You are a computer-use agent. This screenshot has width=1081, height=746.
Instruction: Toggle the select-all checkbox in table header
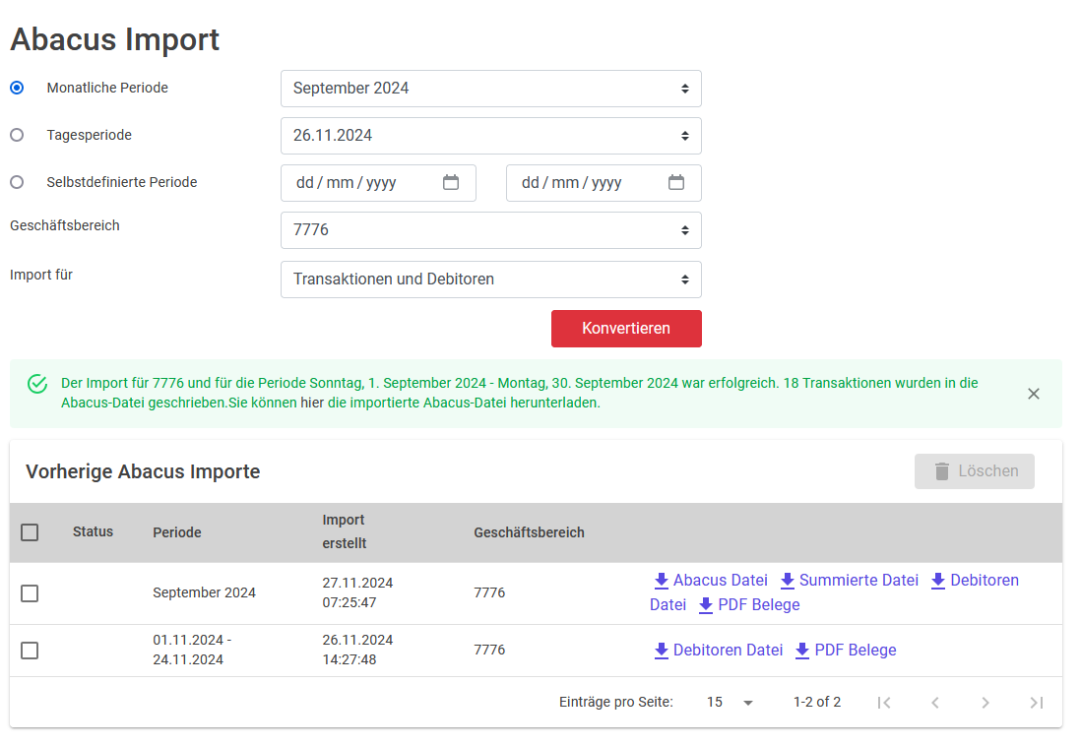tap(30, 532)
